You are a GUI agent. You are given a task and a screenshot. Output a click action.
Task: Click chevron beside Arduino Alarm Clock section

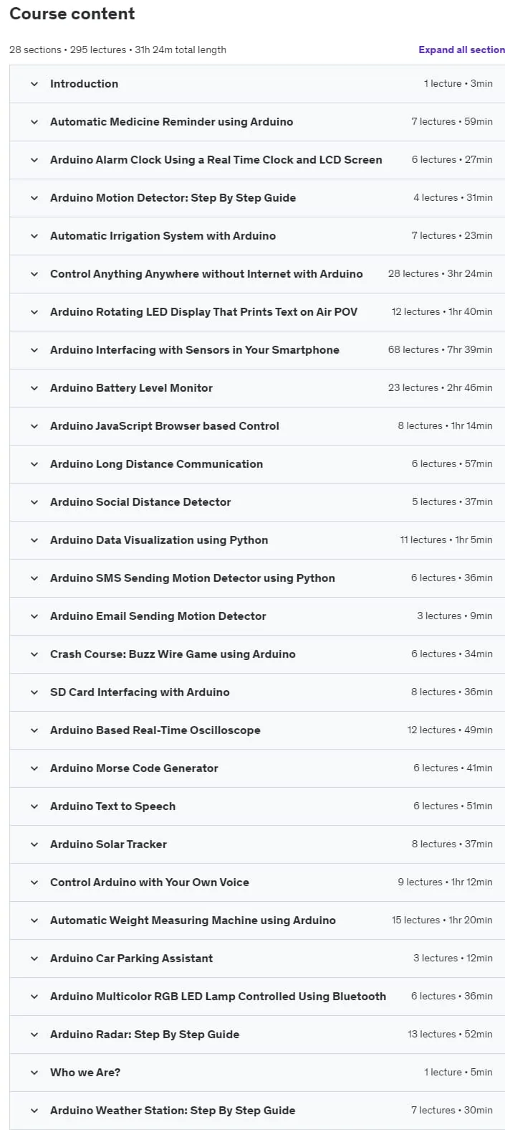34,160
